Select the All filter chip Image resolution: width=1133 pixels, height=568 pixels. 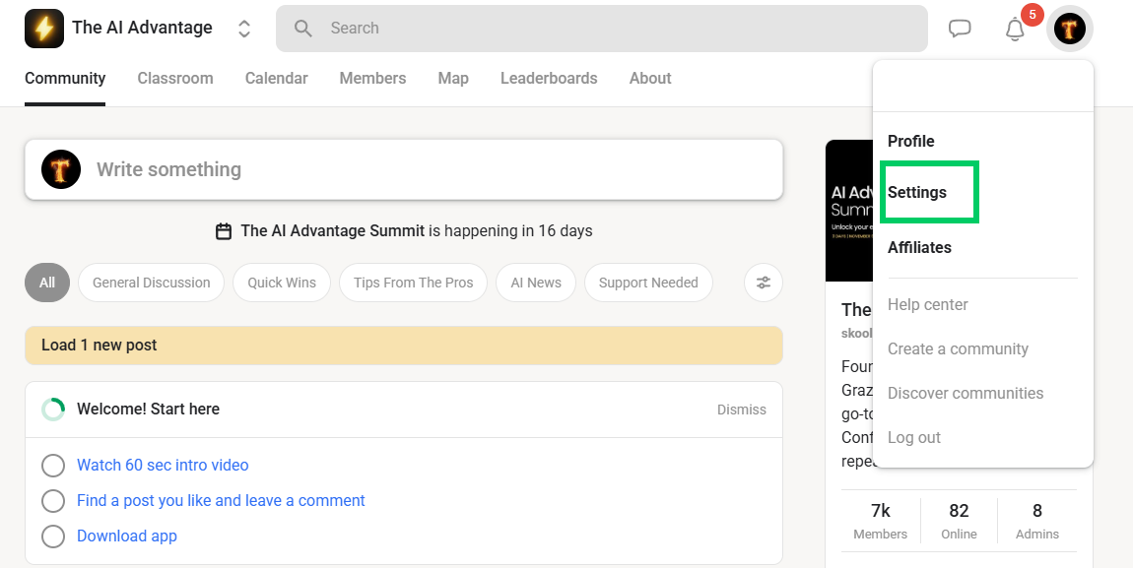click(x=47, y=283)
